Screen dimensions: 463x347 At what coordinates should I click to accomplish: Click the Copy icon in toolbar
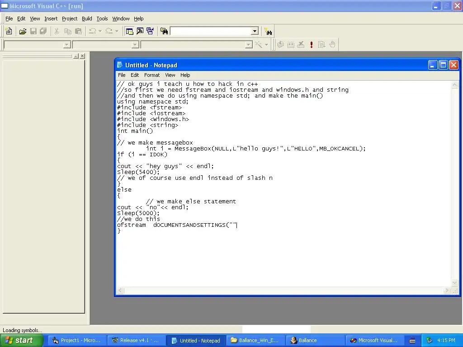click(68, 31)
